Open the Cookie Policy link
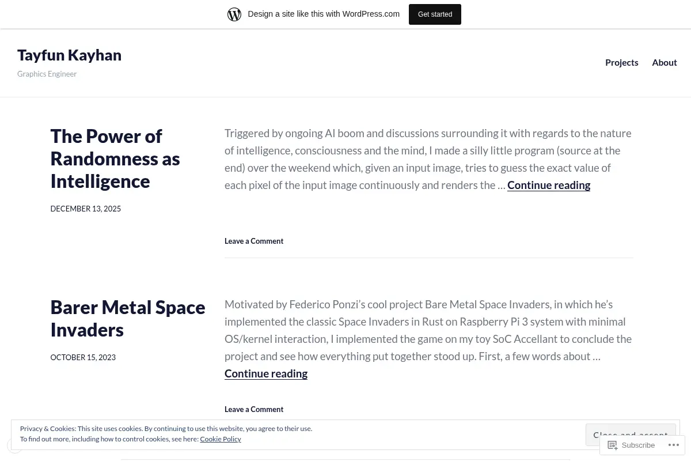Image resolution: width=691 pixels, height=461 pixels. pyautogui.click(x=221, y=439)
